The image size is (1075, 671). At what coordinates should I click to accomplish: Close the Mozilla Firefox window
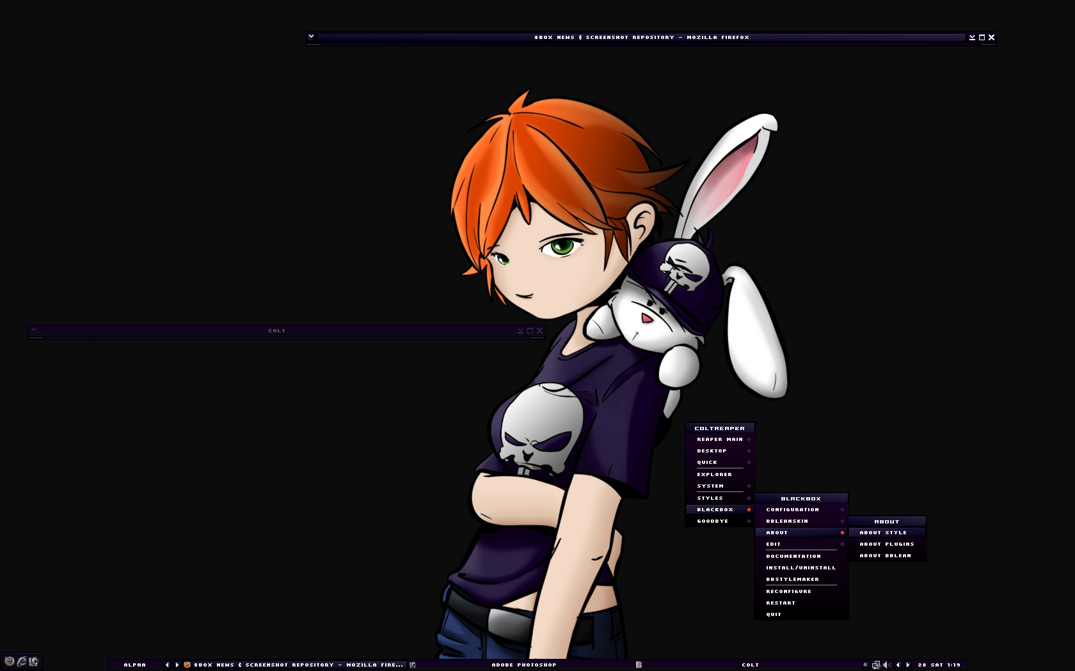tap(991, 37)
